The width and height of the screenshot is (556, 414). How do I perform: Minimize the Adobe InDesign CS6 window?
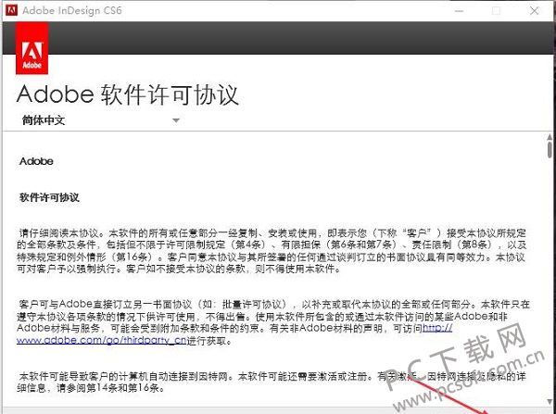click(x=460, y=10)
